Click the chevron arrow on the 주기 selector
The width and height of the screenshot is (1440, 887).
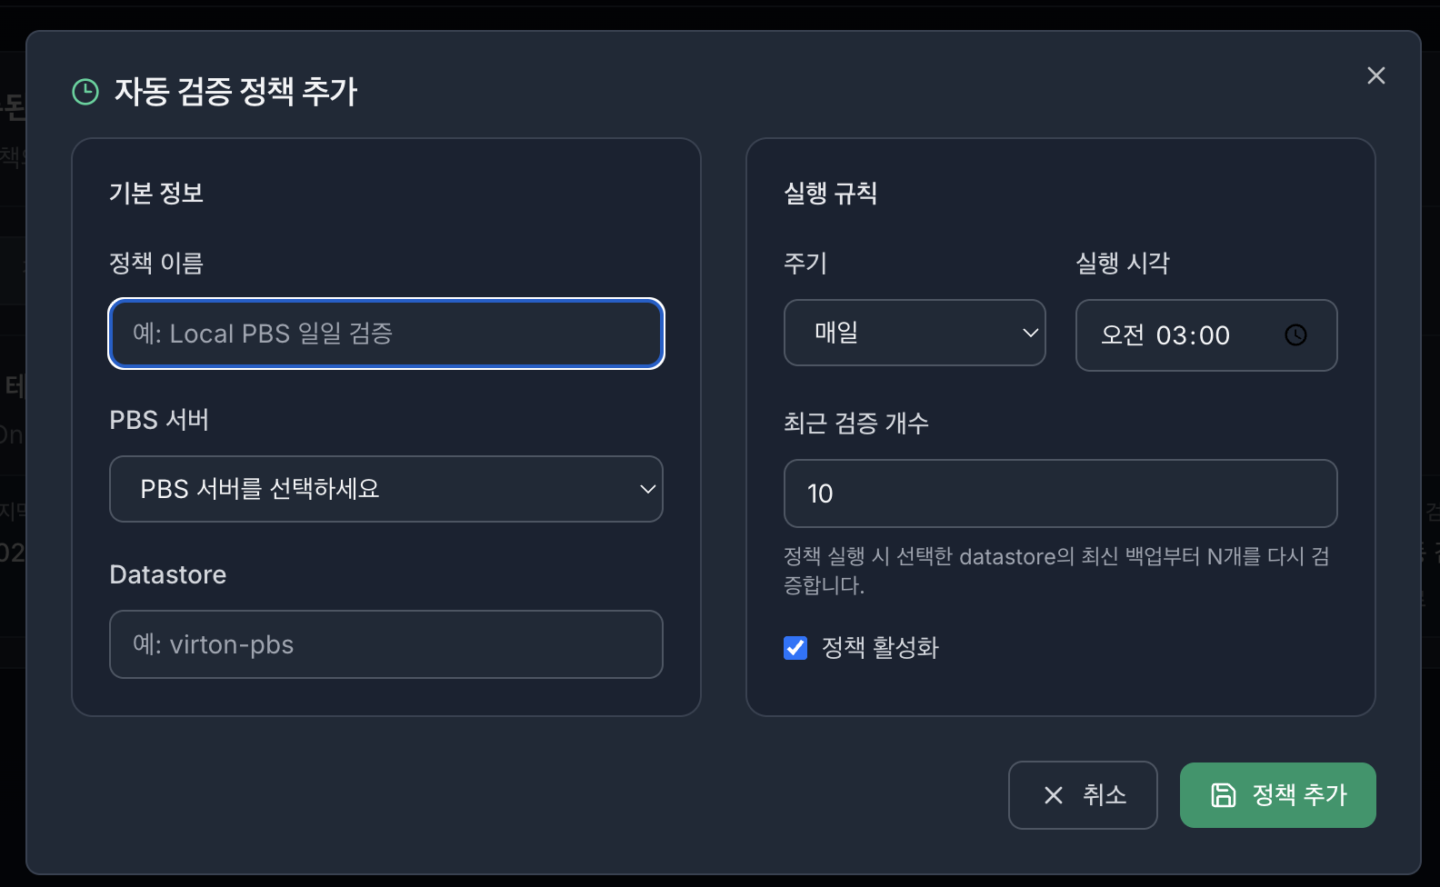click(x=1031, y=333)
